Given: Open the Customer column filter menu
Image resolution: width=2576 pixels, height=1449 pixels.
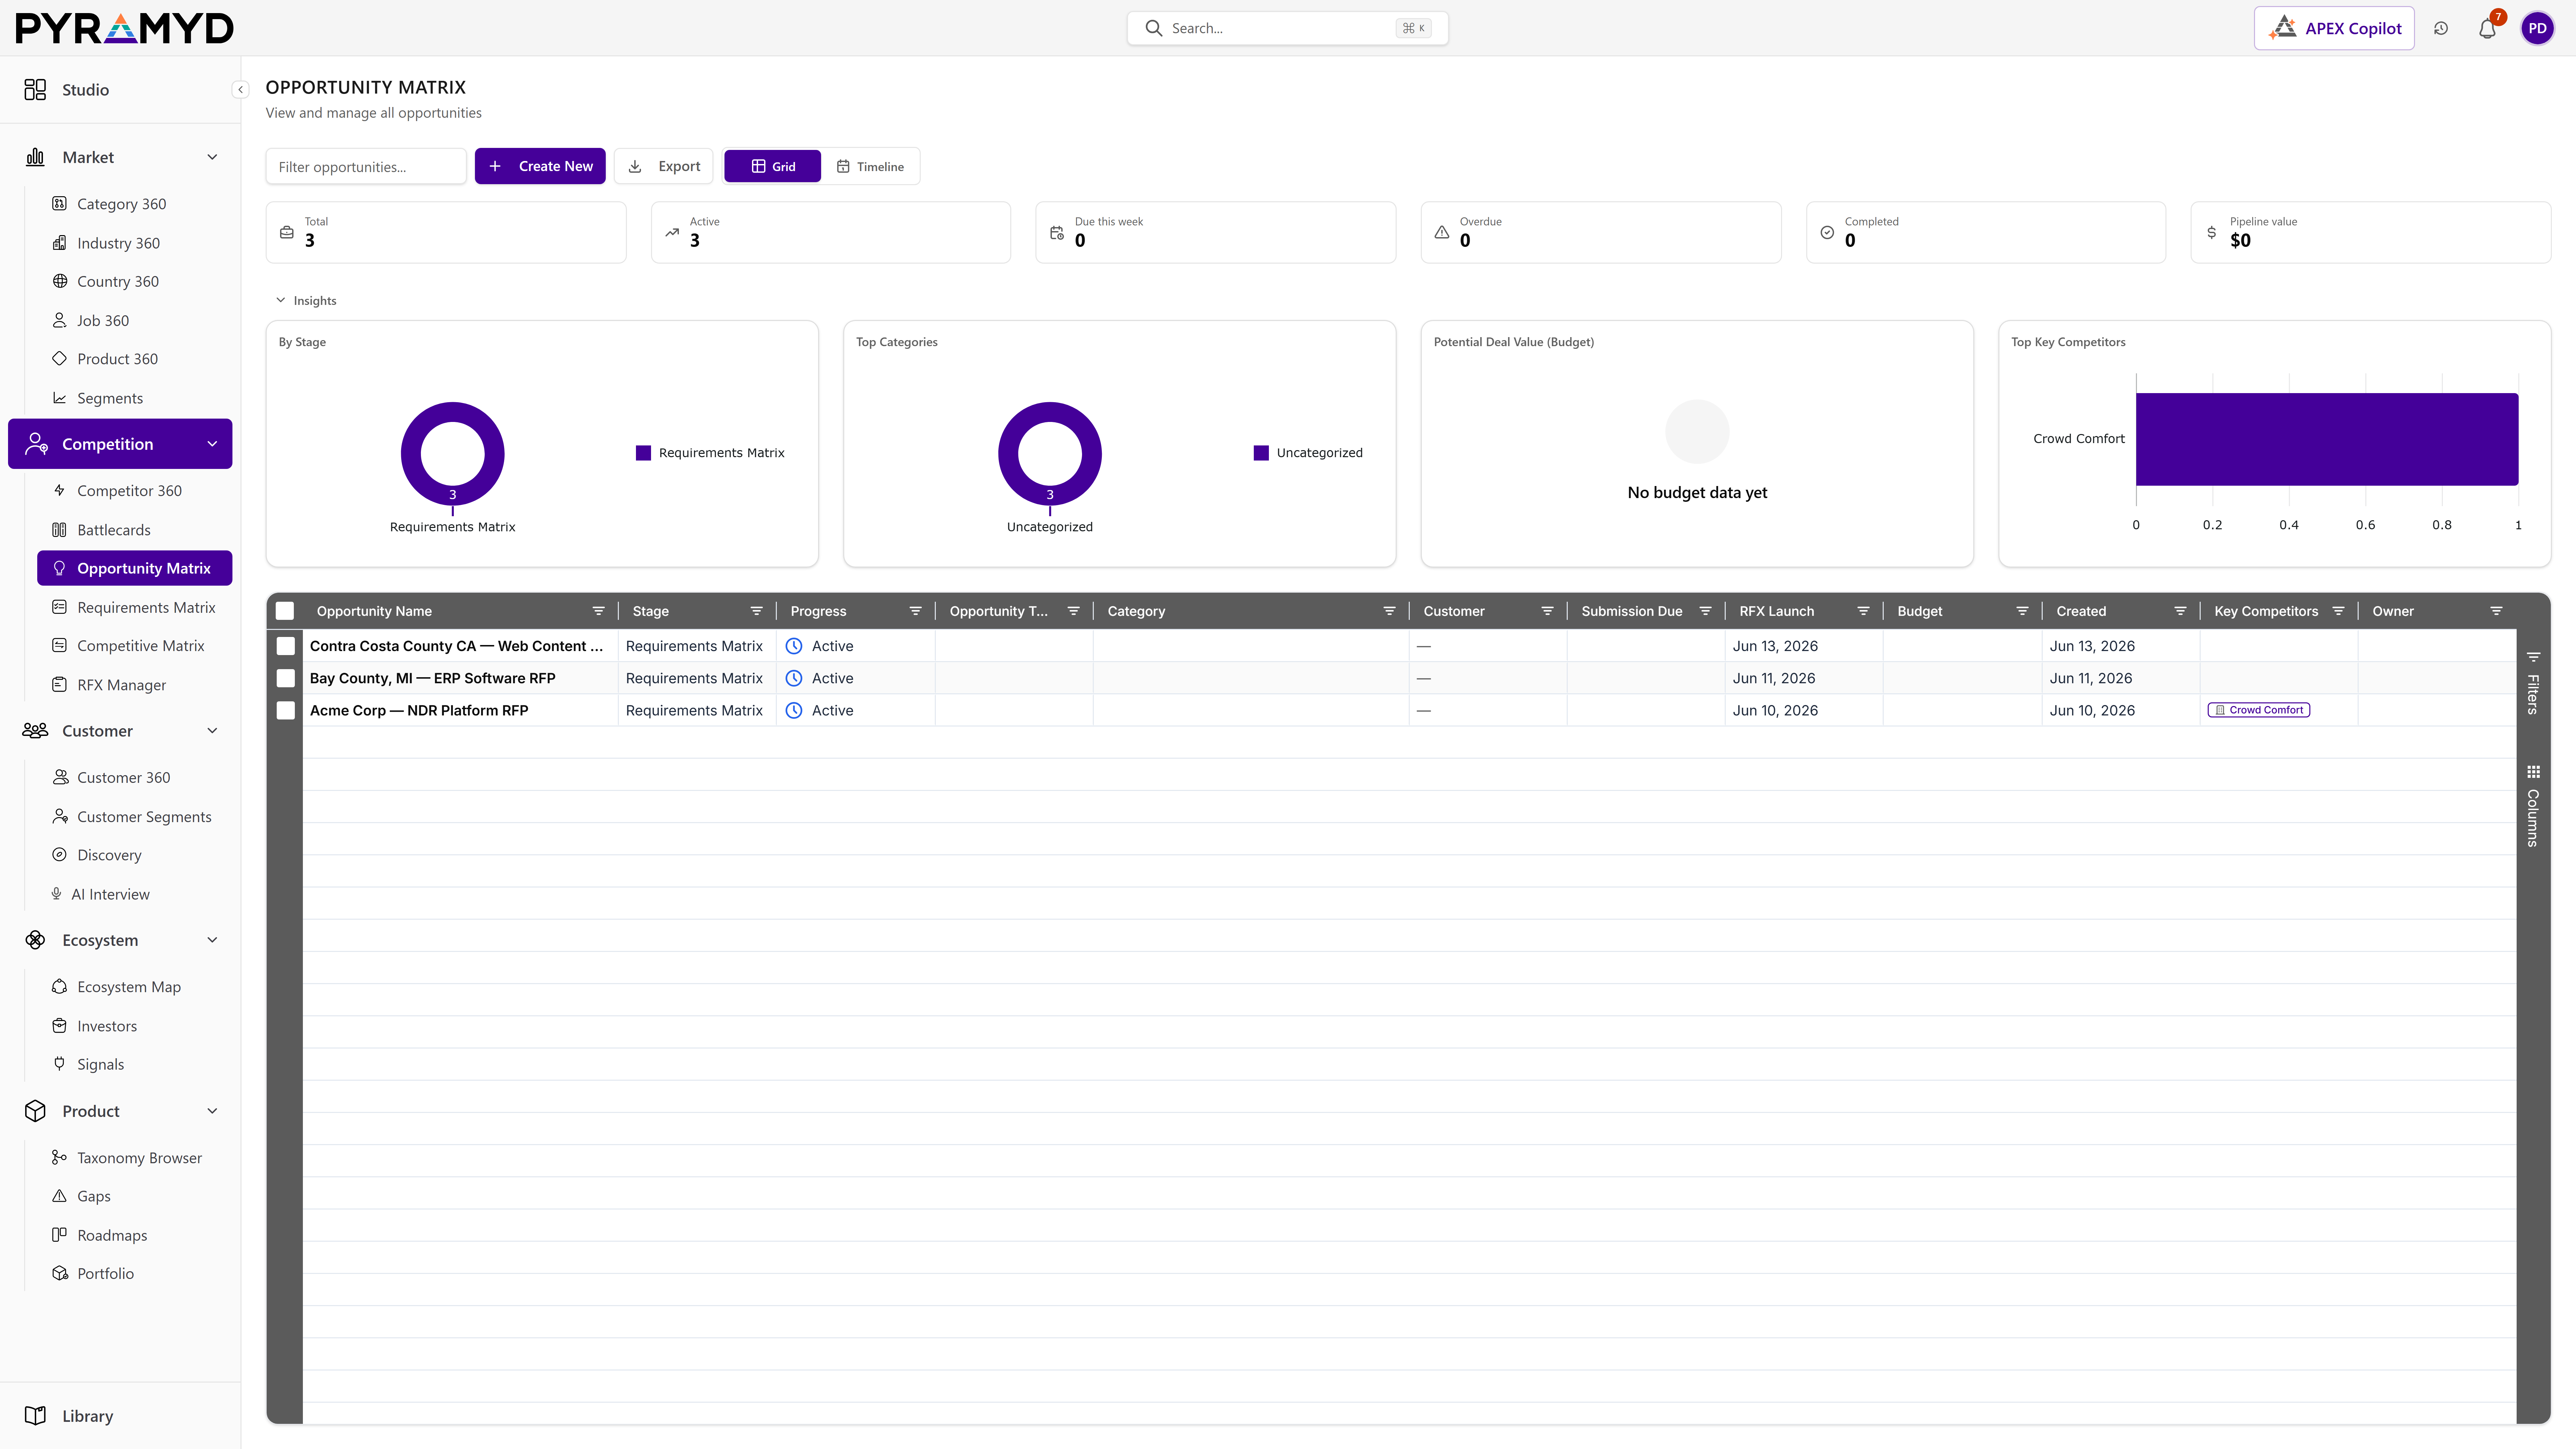Looking at the screenshot, I should [1547, 611].
